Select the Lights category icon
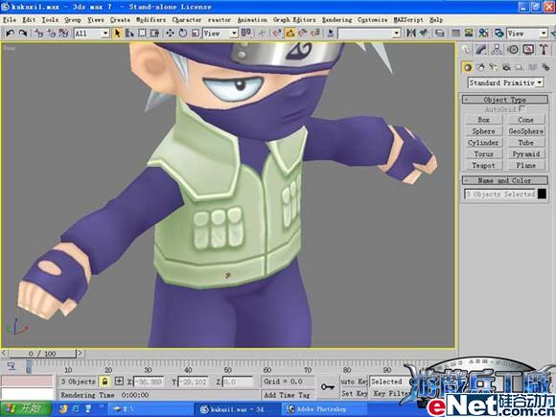Viewport: 556px width, 417px height. (x=494, y=67)
